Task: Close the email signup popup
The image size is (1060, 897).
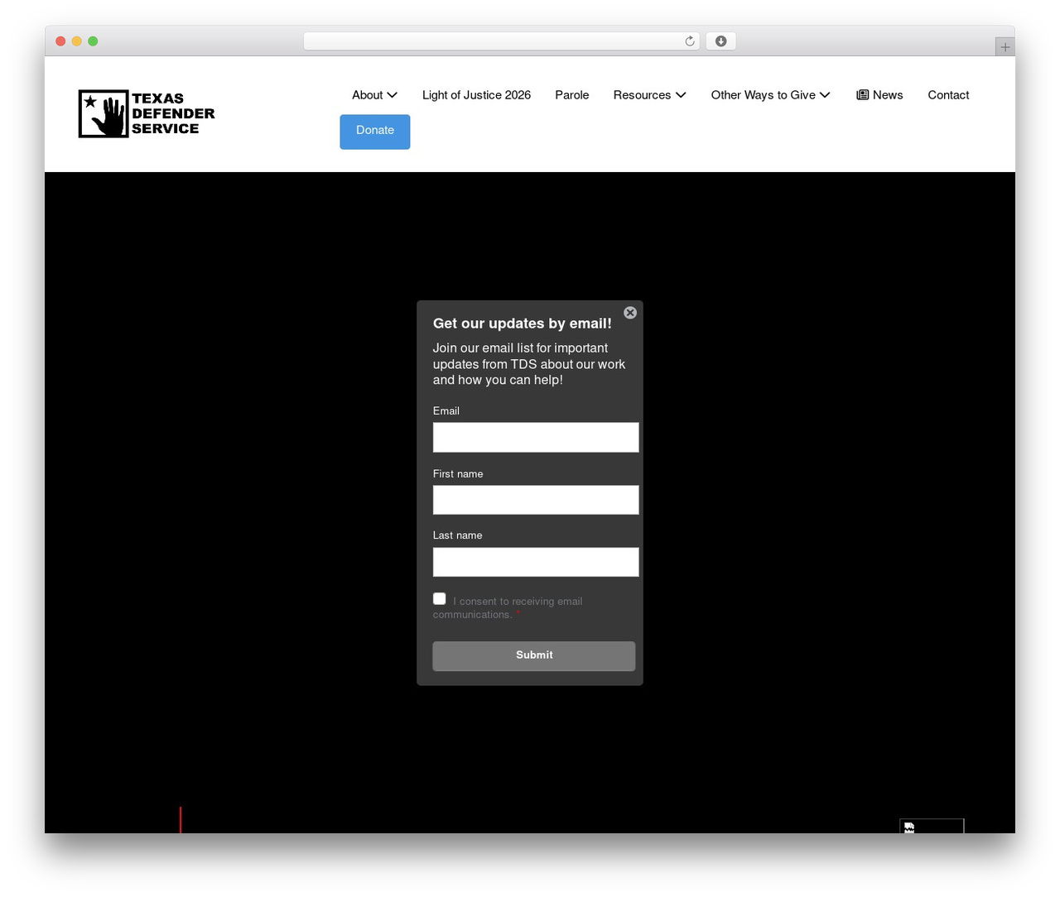Action: tap(630, 313)
